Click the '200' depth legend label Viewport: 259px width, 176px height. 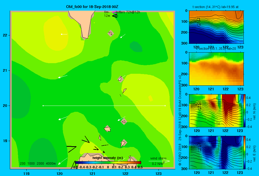tap(23, 164)
